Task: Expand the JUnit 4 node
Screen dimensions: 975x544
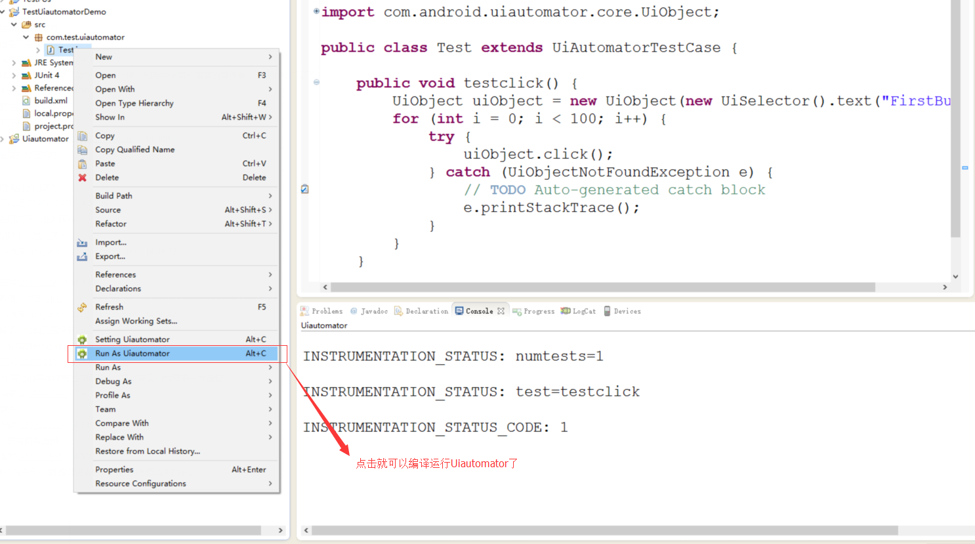Action: click(x=14, y=75)
